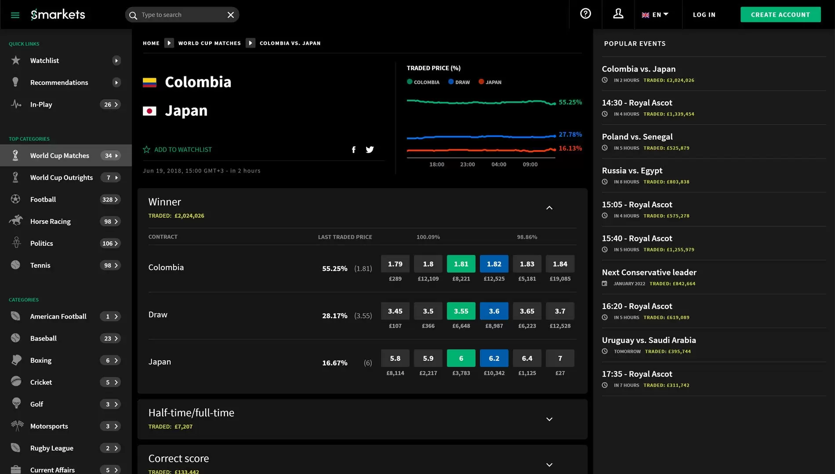
Task: Select Draw back price 3.55
Action: click(x=461, y=311)
